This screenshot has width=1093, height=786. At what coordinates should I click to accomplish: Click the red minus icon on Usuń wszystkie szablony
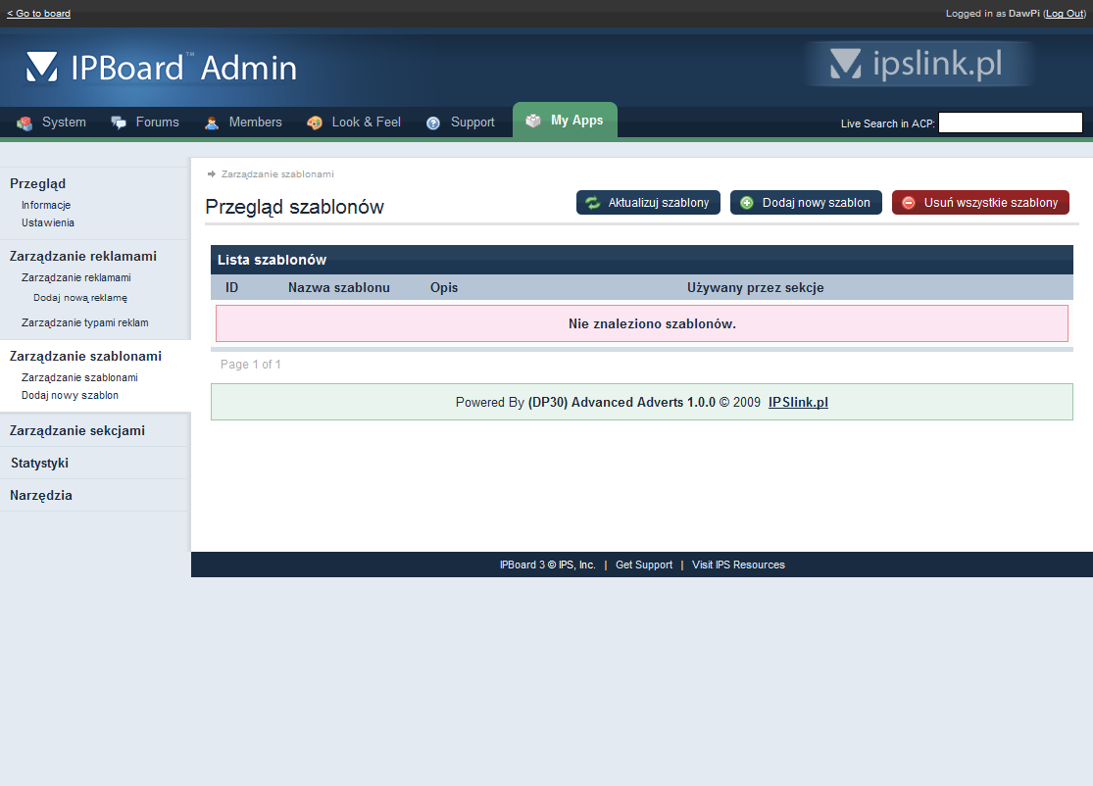[x=909, y=203]
